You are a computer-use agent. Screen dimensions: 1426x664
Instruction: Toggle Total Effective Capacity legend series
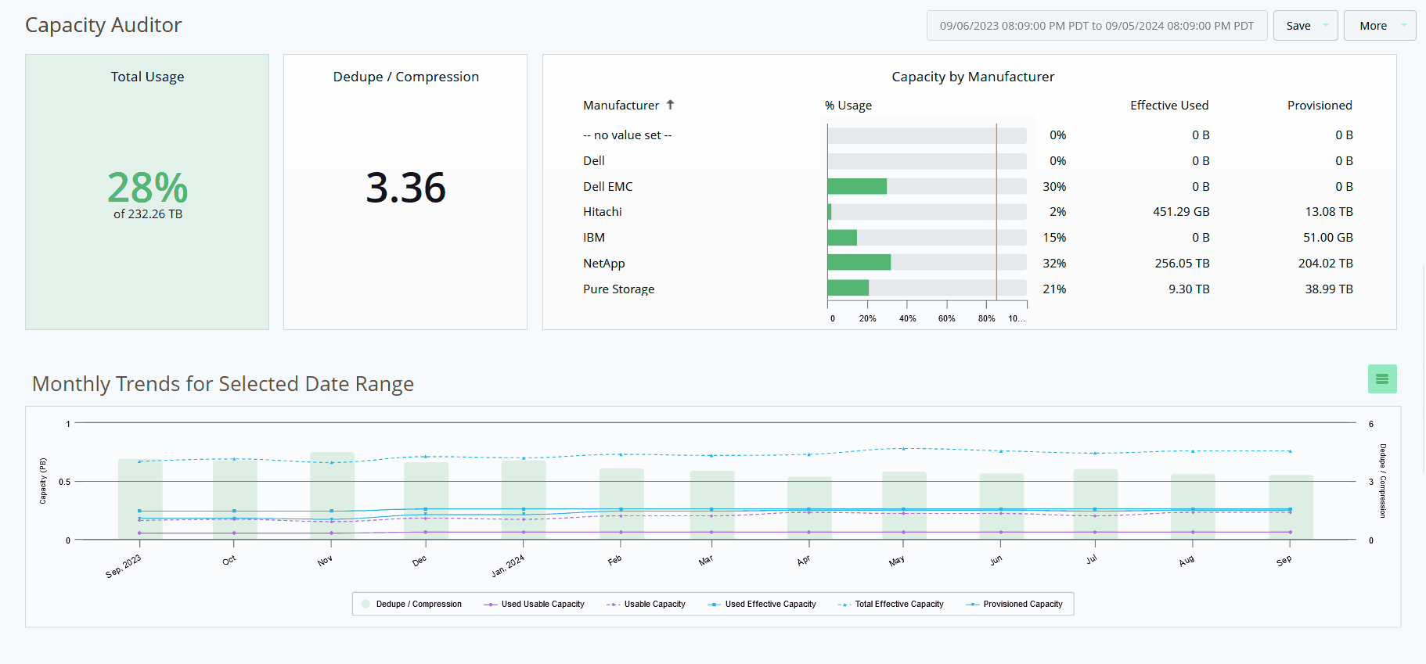[x=891, y=604]
